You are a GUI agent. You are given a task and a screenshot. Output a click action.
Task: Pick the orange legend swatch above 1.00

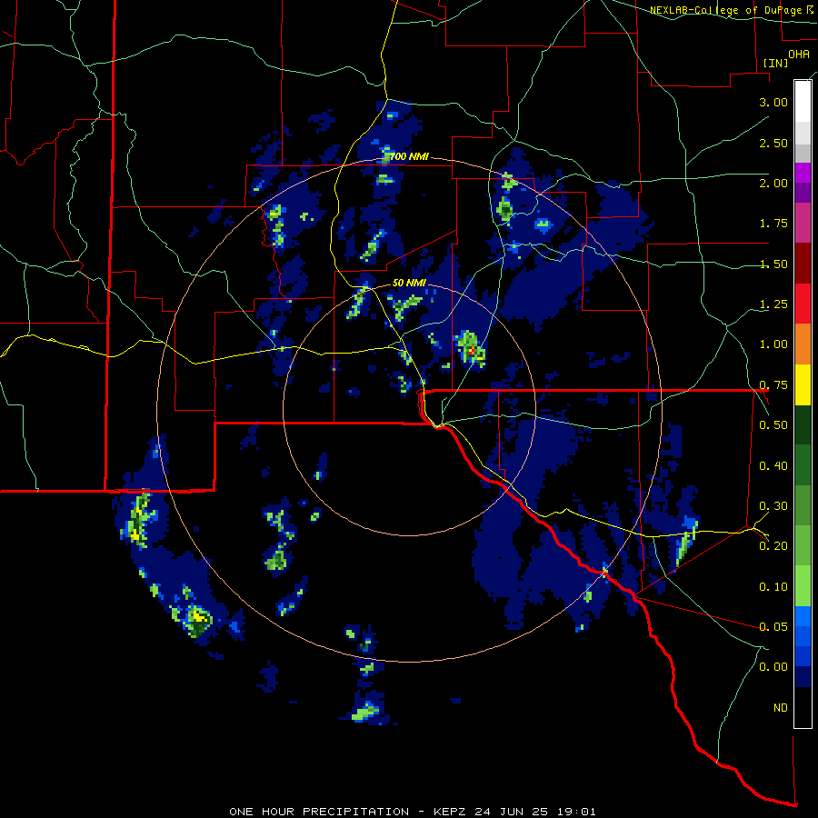pos(803,344)
